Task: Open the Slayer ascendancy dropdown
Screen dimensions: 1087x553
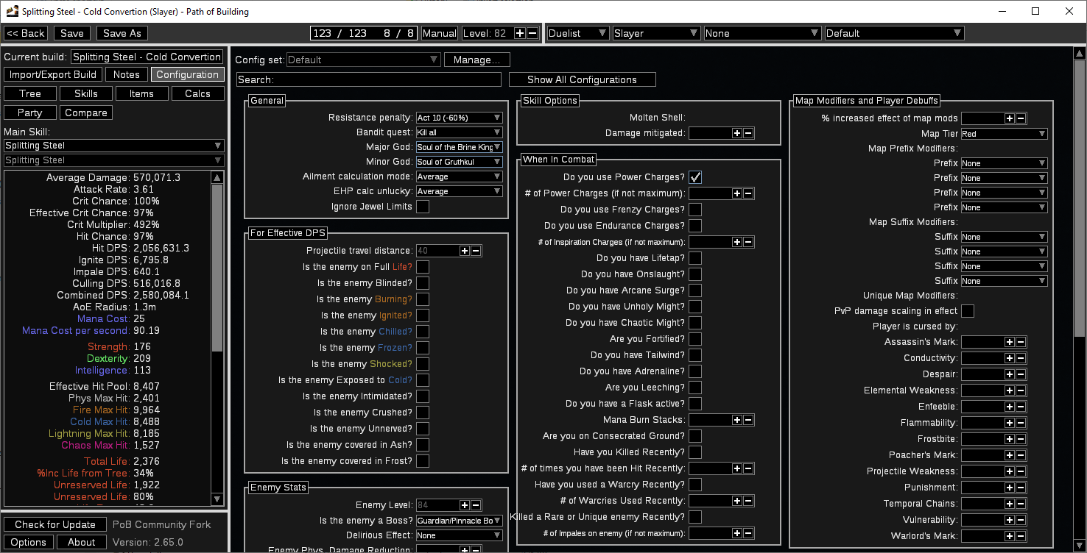Action: tap(656, 33)
